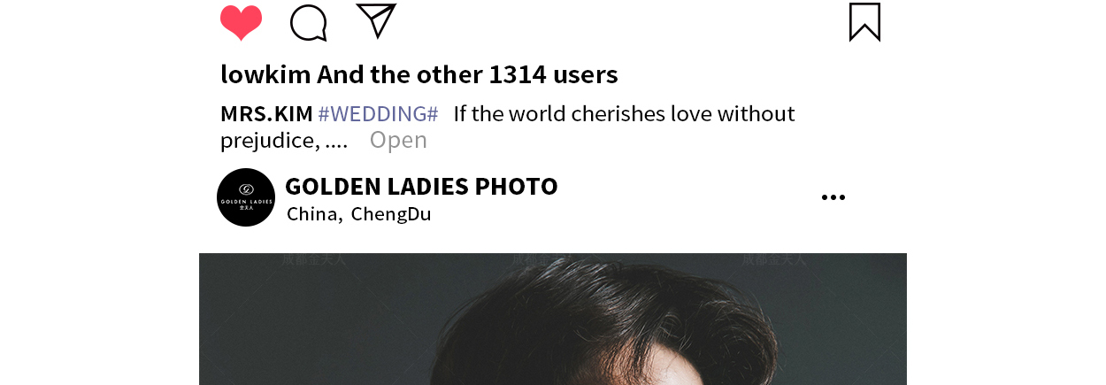Viewport: 1106px width, 385px height.
Task: Save the post with the bookmark icon
Action: click(x=864, y=22)
